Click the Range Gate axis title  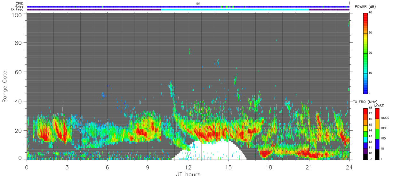click(x=5, y=87)
